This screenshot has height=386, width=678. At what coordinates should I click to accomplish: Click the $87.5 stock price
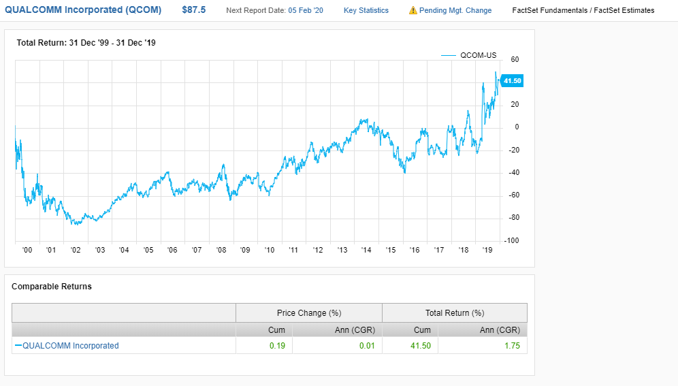tap(194, 10)
